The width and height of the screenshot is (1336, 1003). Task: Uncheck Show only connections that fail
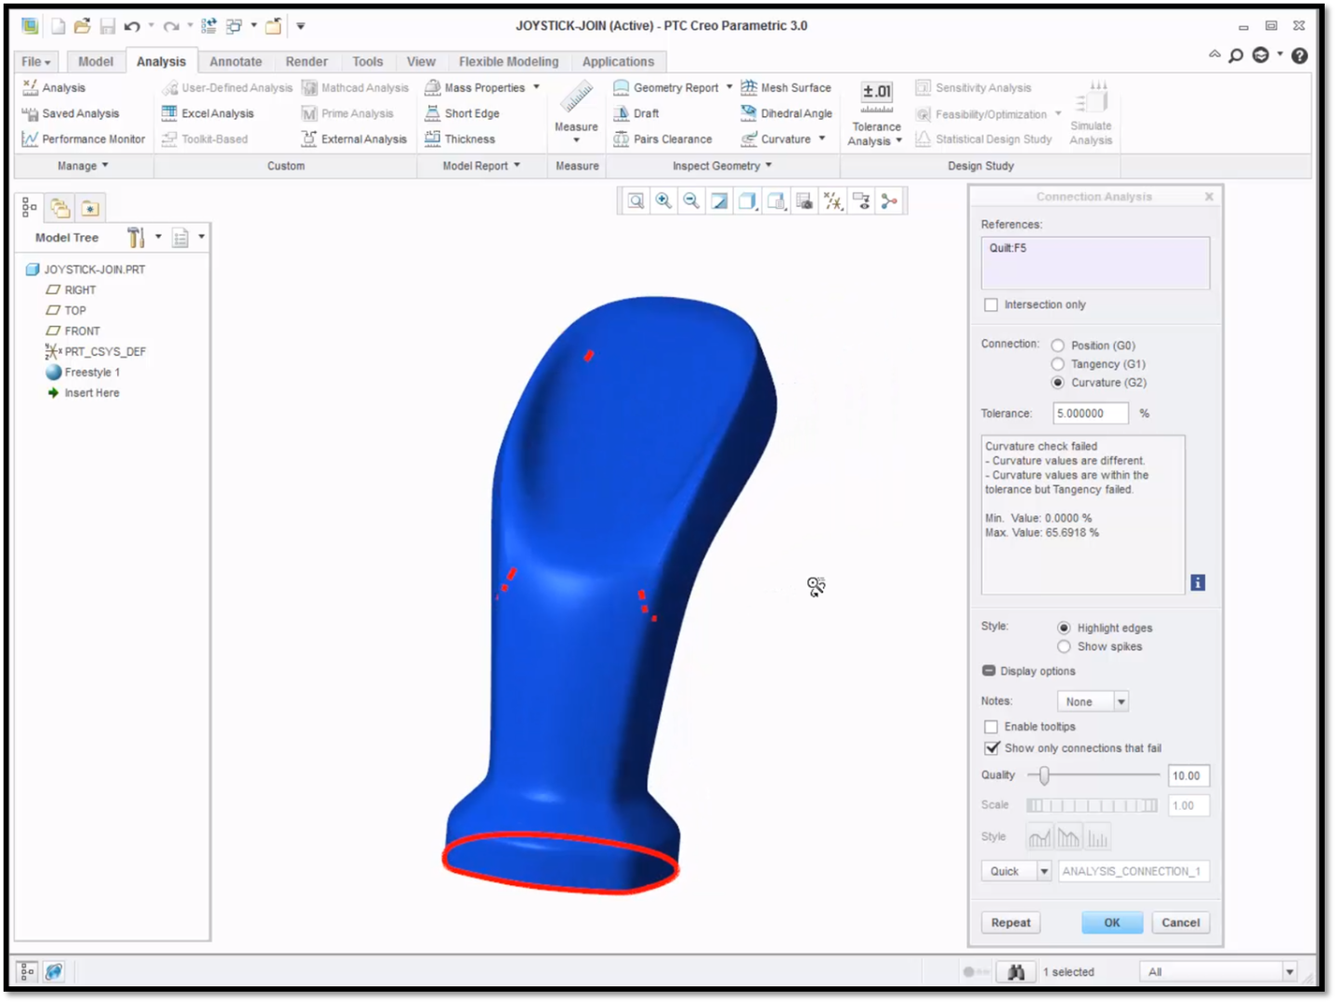(991, 748)
